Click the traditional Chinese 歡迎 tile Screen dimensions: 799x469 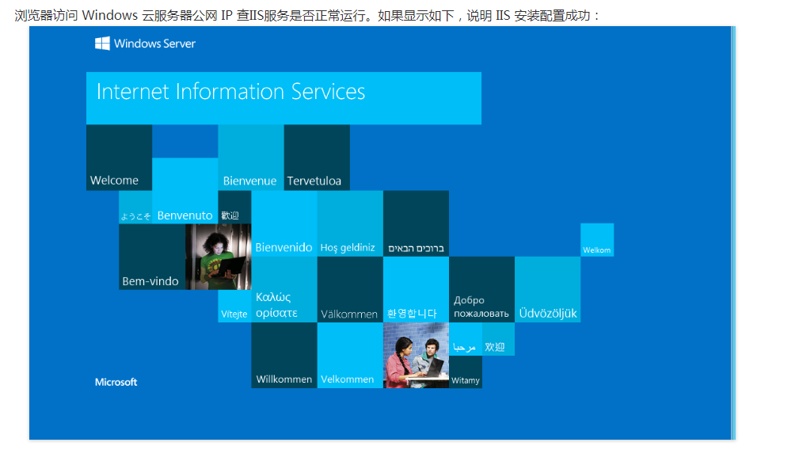(x=234, y=207)
